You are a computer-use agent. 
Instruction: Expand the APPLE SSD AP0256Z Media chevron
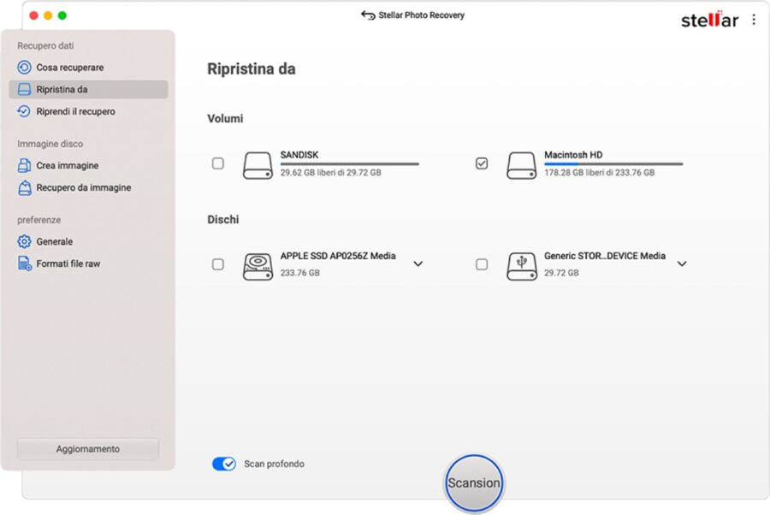(x=418, y=263)
